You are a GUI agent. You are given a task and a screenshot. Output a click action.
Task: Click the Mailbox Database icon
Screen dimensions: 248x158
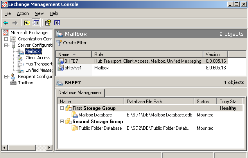pyautogui.click(x=75, y=115)
